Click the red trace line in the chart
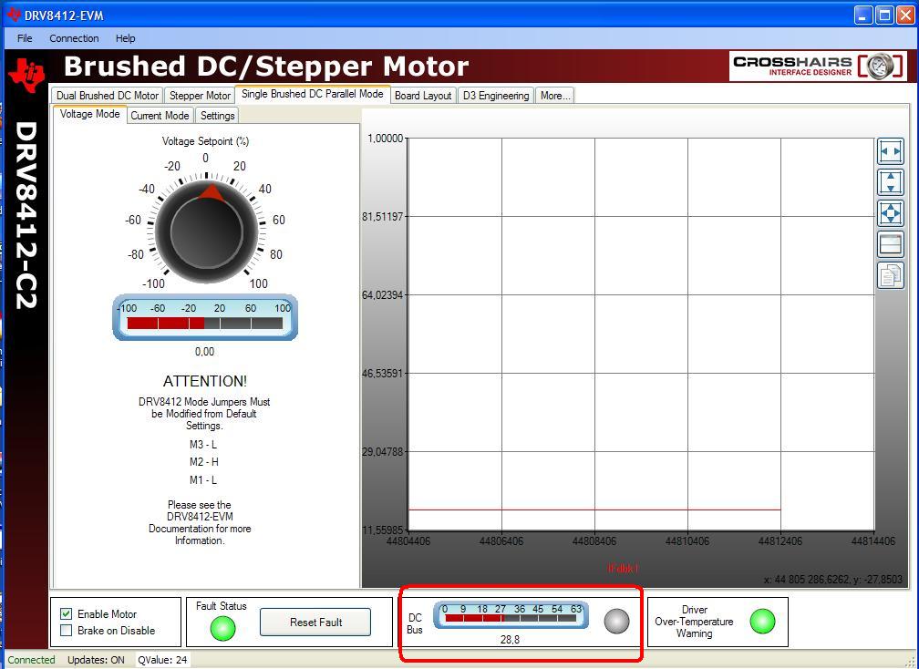This screenshot has width=919, height=669. (594, 509)
